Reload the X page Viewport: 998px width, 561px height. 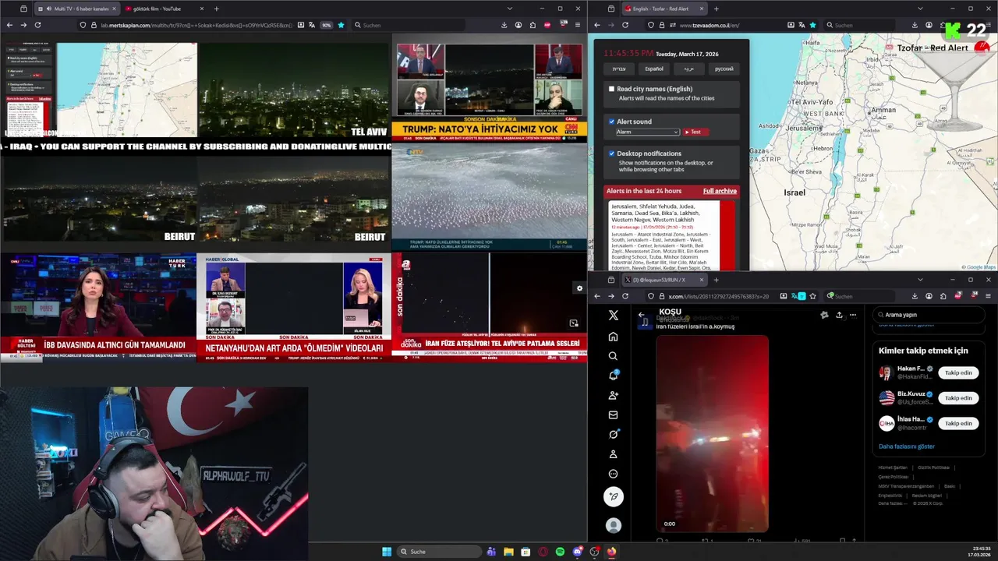[625, 296]
